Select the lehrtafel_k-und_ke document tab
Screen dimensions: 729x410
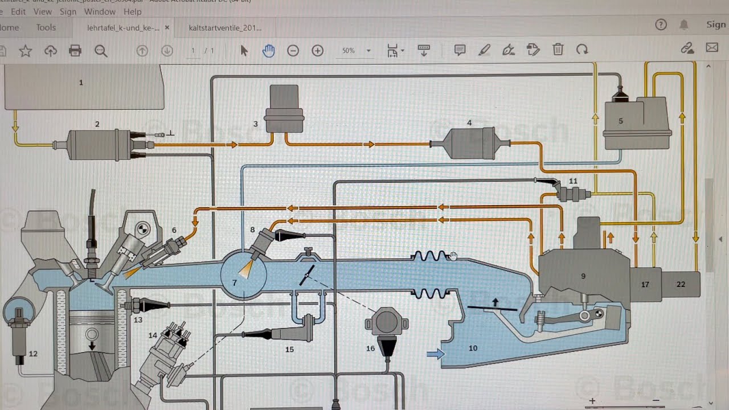[124, 27]
